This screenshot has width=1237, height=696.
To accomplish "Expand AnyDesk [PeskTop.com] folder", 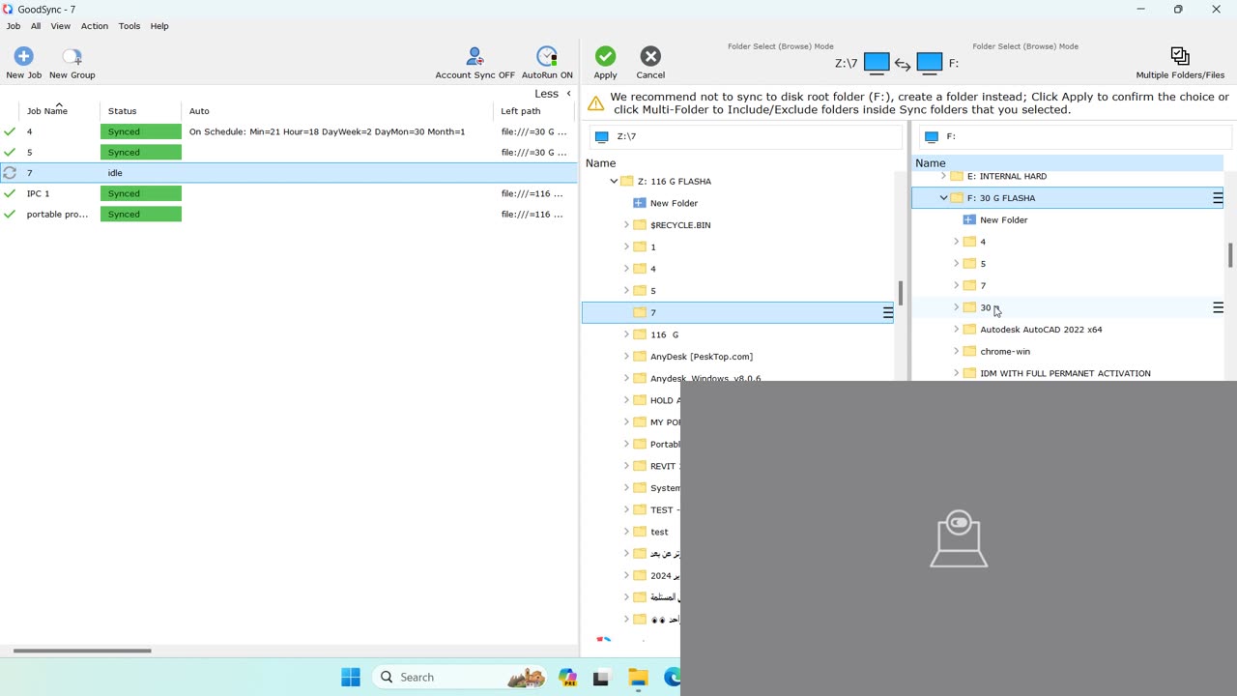I will [x=626, y=356].
